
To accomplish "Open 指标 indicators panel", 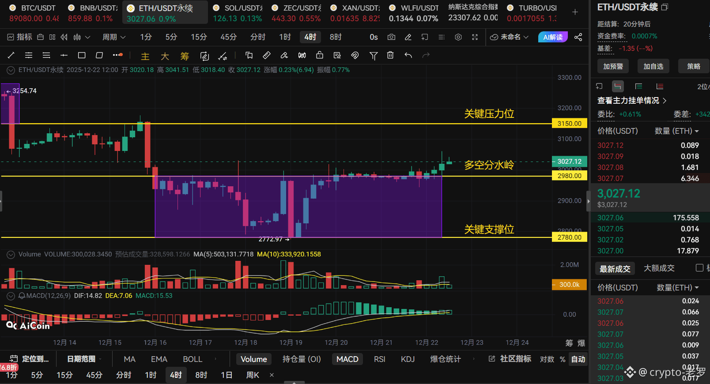I will tap(20, 37).
